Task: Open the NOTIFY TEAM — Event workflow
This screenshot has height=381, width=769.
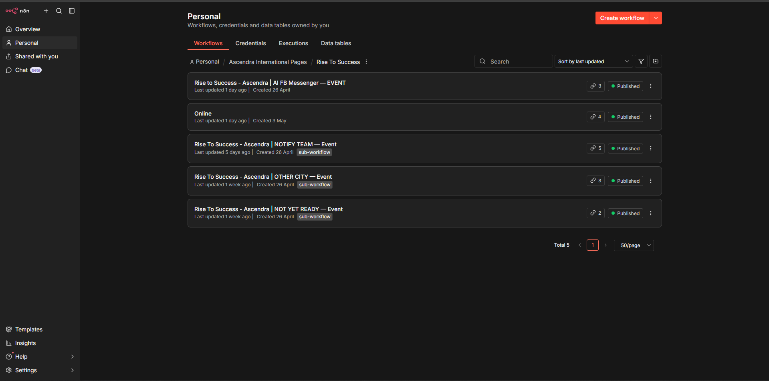Action: tap(265, 144)
